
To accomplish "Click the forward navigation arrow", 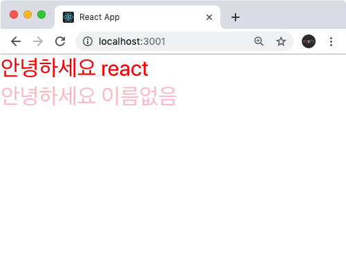I will (x=38, y=41).
